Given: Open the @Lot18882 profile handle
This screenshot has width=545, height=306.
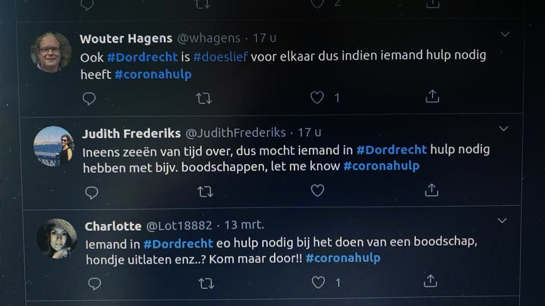Looking at the screenshot, I should (x=179, y=226).
